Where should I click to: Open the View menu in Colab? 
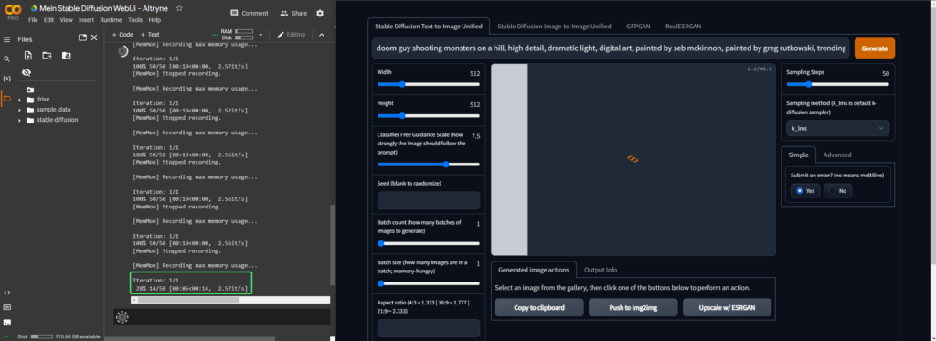click(66, 20)
